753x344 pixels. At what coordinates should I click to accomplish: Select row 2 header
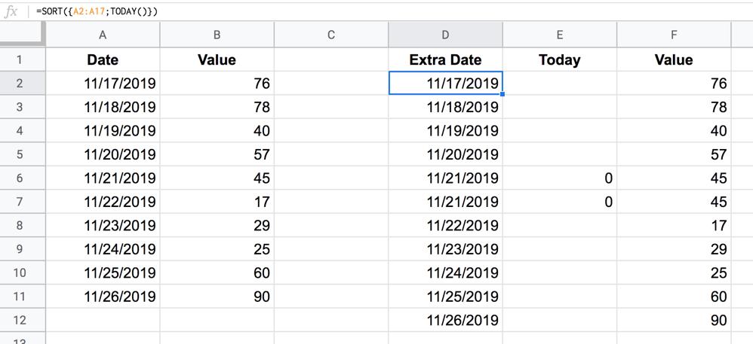tap(23, 84)
